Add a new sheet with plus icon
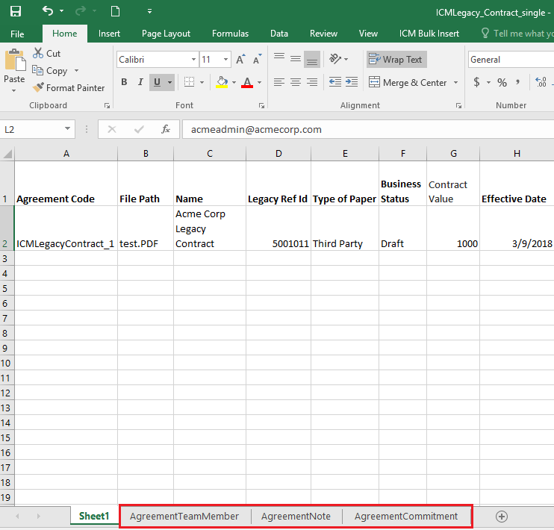The height and width of the screenshot is (530, 554). pos(502,517)
